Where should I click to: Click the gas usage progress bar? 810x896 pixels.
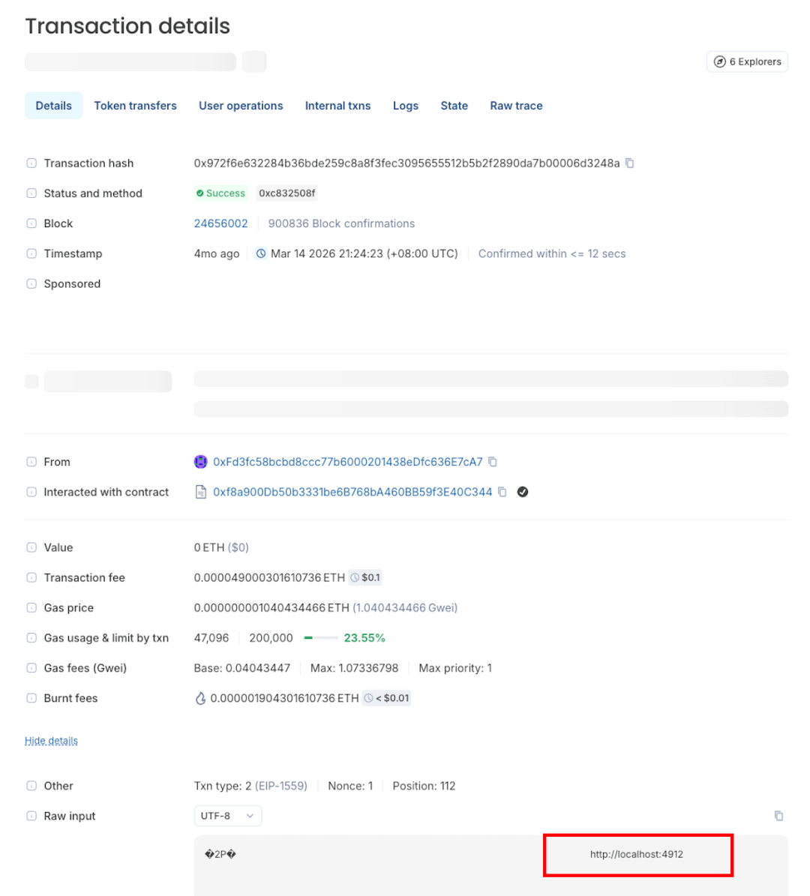320,638
